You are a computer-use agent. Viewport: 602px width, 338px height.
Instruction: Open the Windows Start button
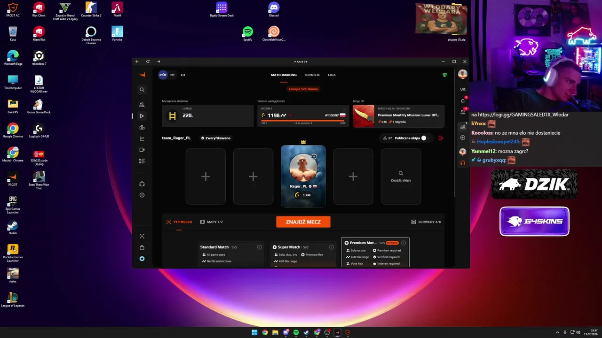254,332
